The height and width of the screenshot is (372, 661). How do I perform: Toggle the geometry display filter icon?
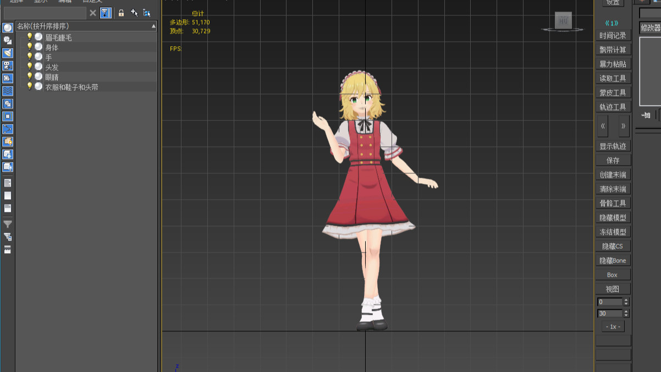click(8, 28)
